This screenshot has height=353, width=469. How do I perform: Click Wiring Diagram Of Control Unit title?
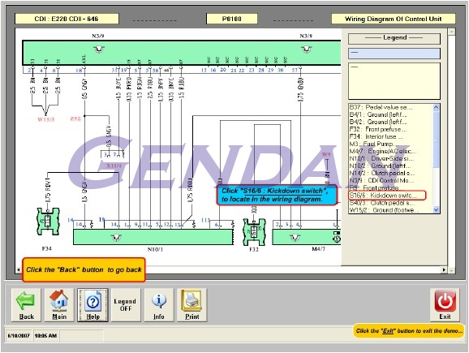pos(394,19)
